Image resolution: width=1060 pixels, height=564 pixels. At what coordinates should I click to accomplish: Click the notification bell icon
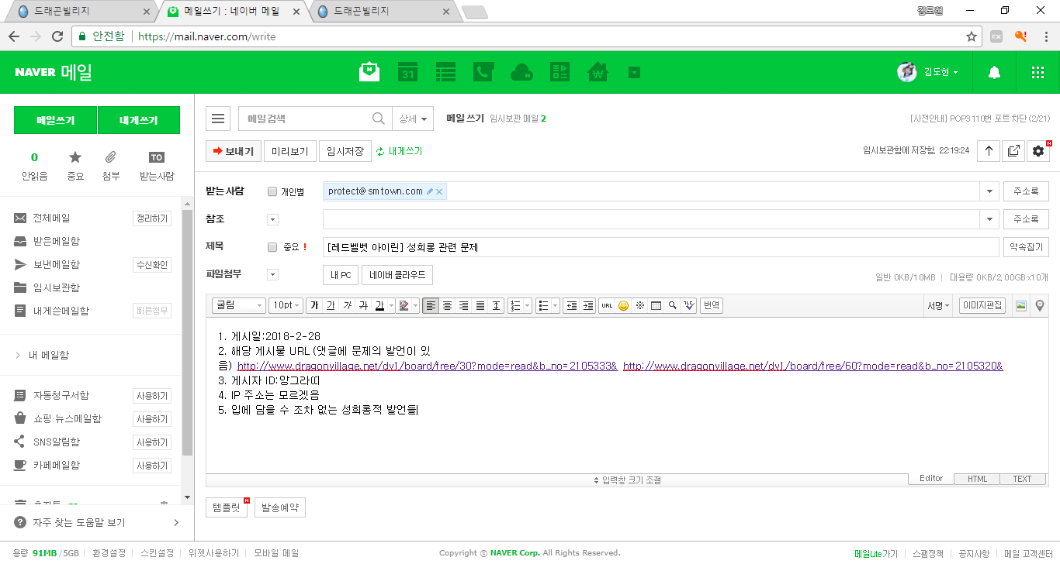pos(994,72)
